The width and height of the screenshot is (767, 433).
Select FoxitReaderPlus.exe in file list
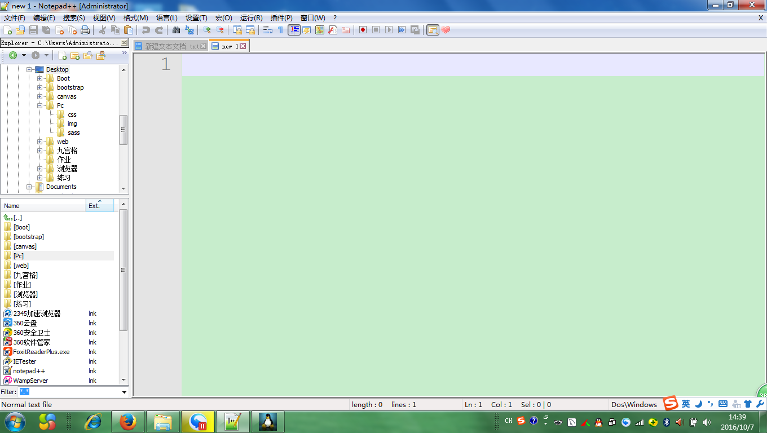[x=41, y=352]
